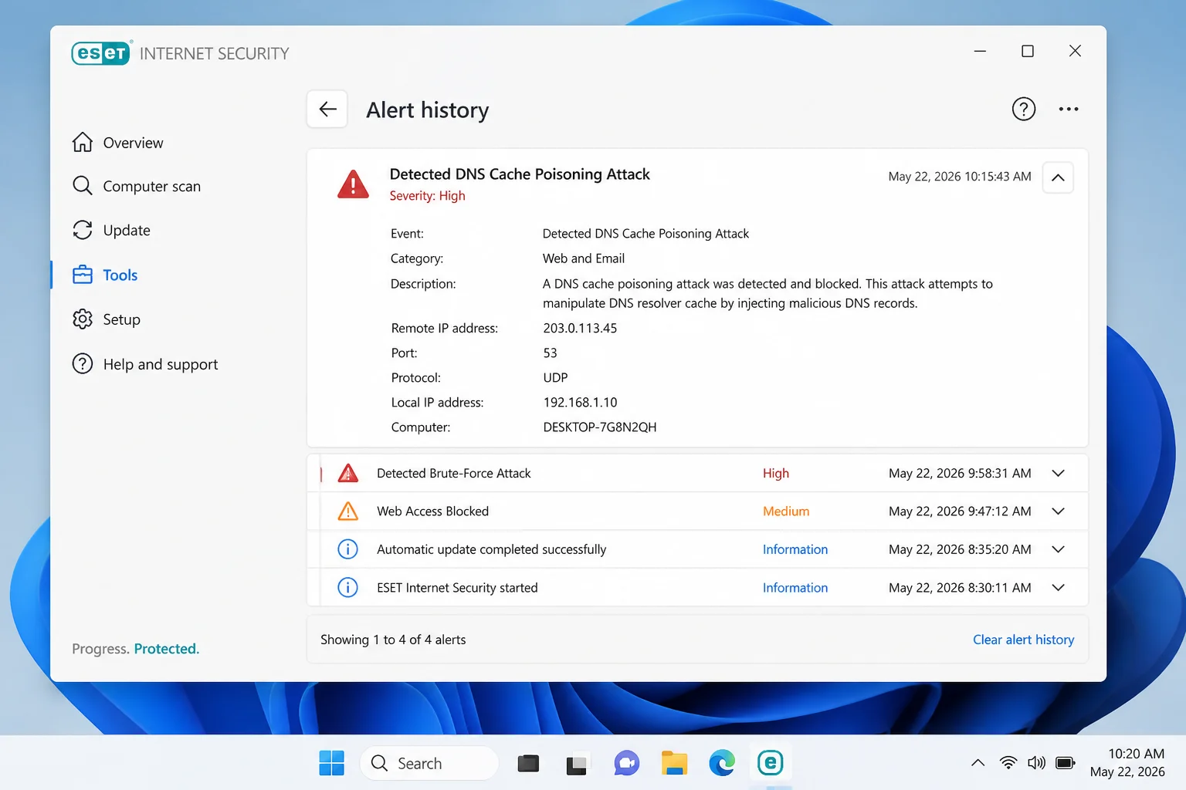Screen dimensions: 1186x790
Task: Collapse the DNS Cache Poisoning alert details
Action: point(1058,177)
